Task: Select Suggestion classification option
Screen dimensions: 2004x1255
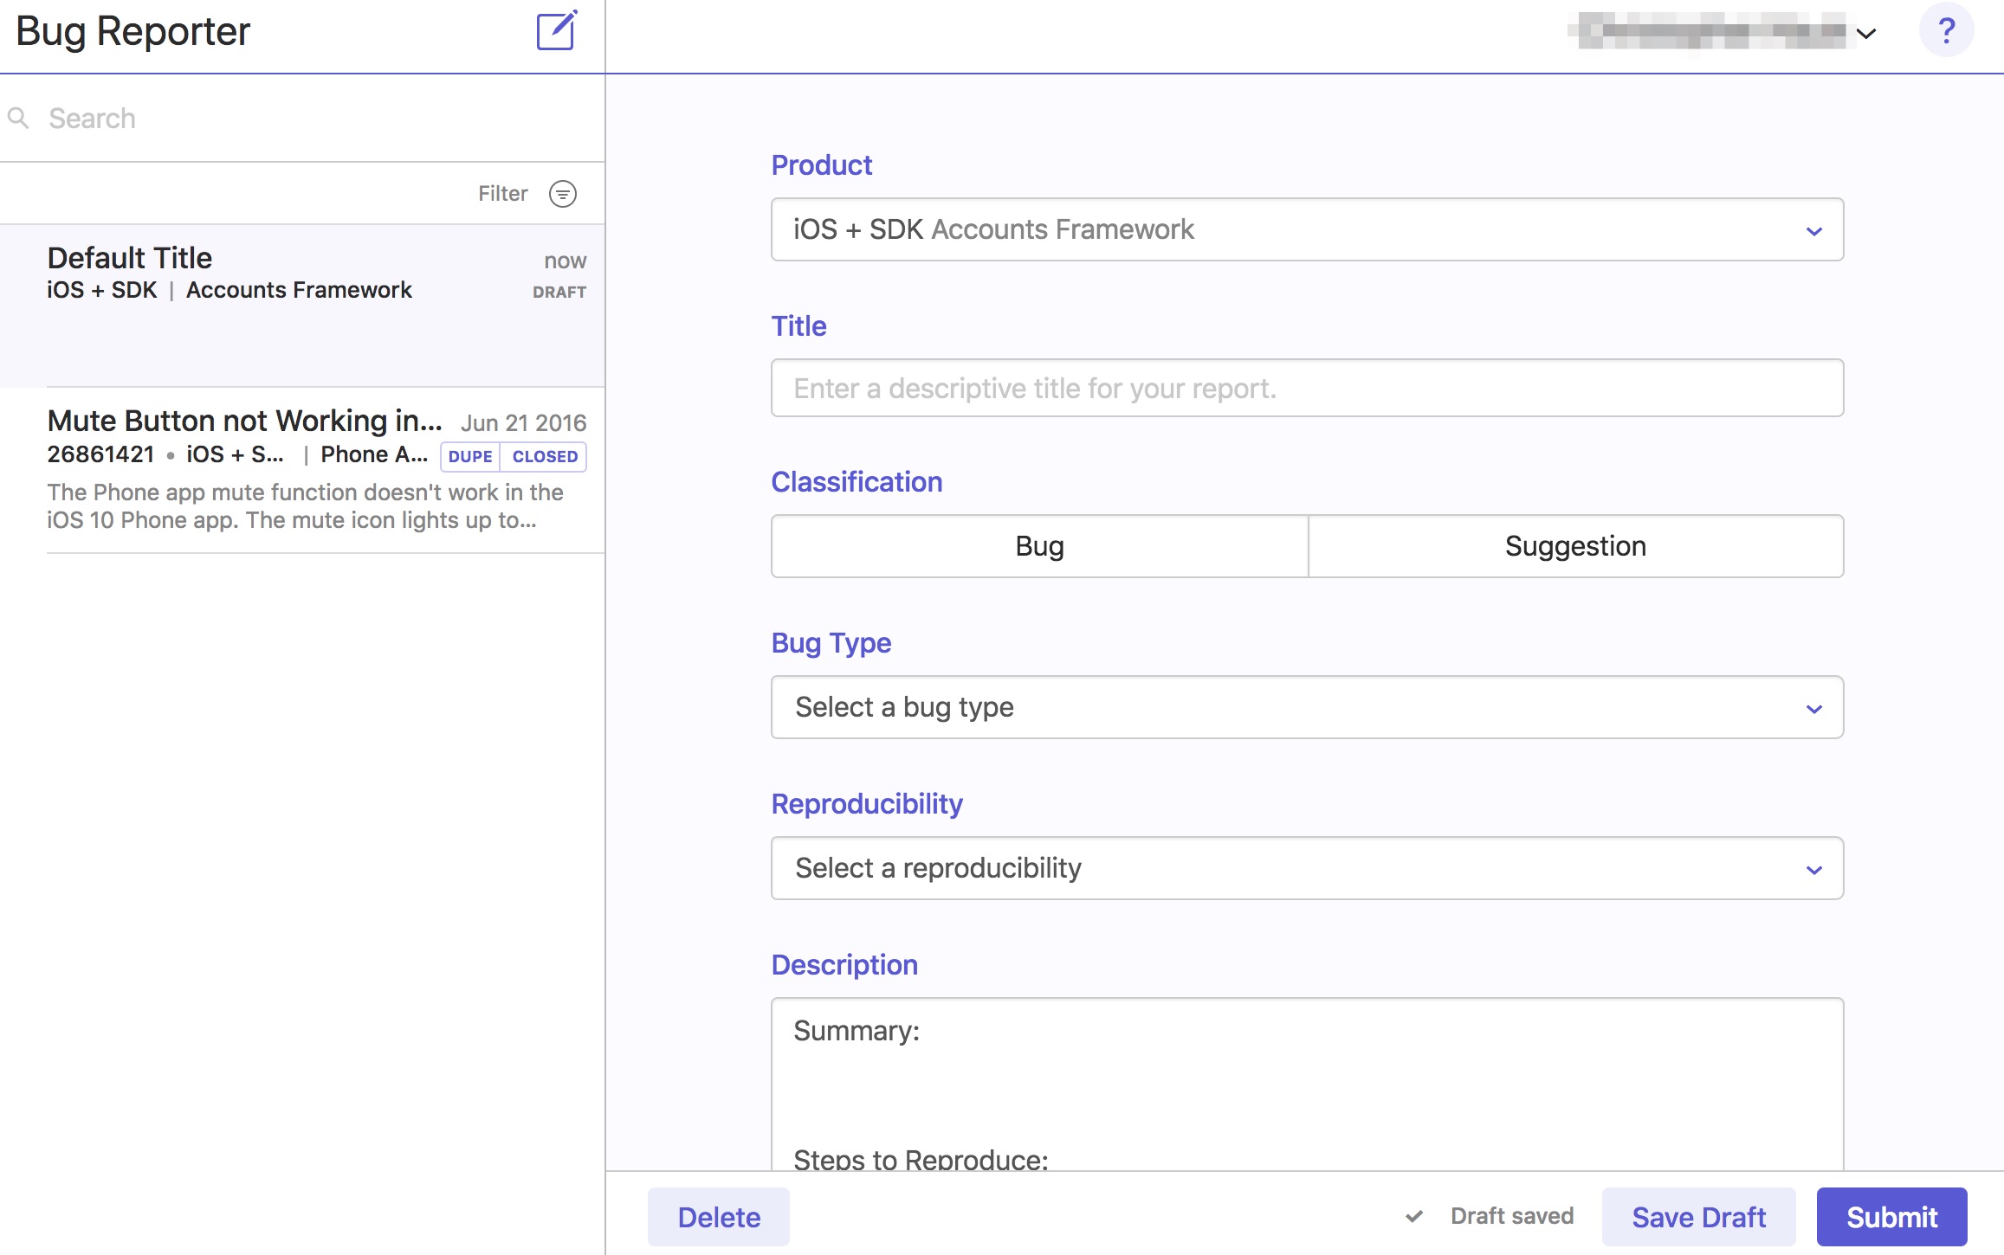Action: (1575, 546)
